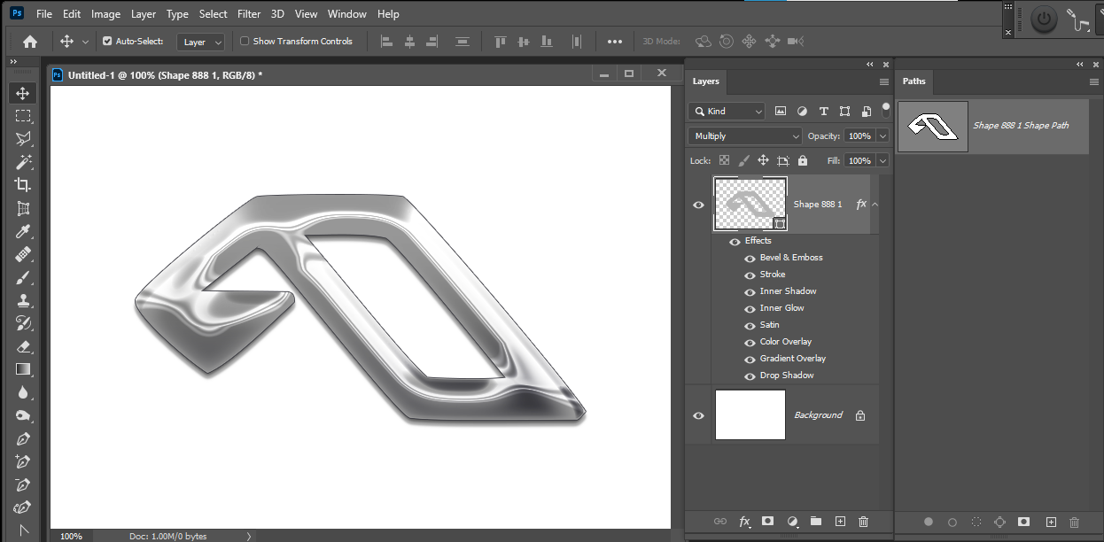The width and height of the screenshot is (1104, 542).
Task: Open the Auto-Select Layer dropdown
Action: pos(199,41)
